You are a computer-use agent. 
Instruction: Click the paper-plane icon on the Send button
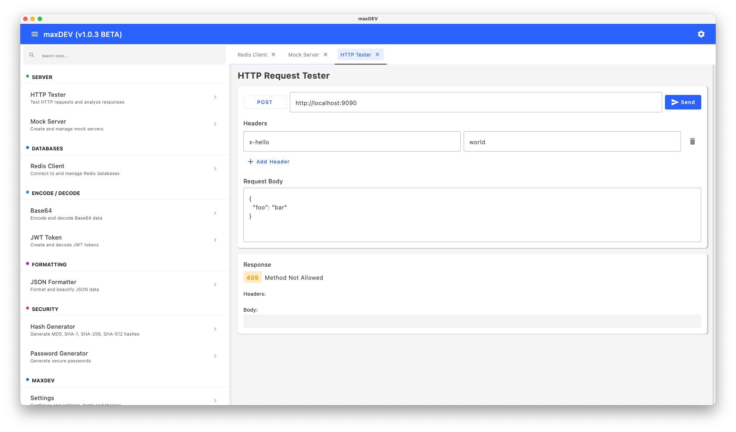[x=675, y=102]
